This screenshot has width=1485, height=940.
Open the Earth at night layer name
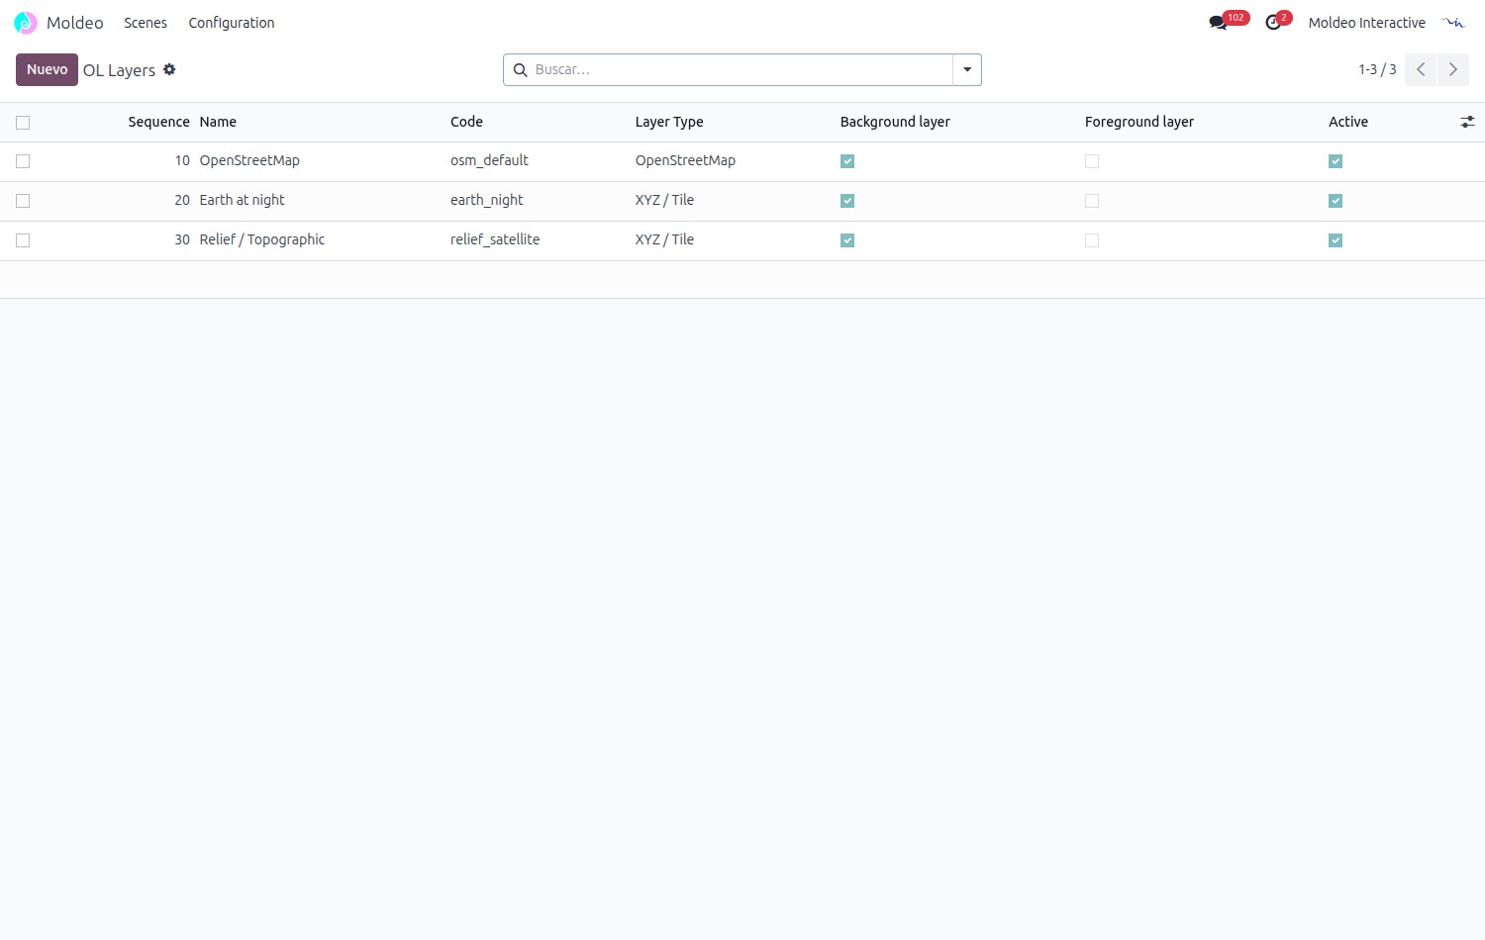(x=242, y=200)
